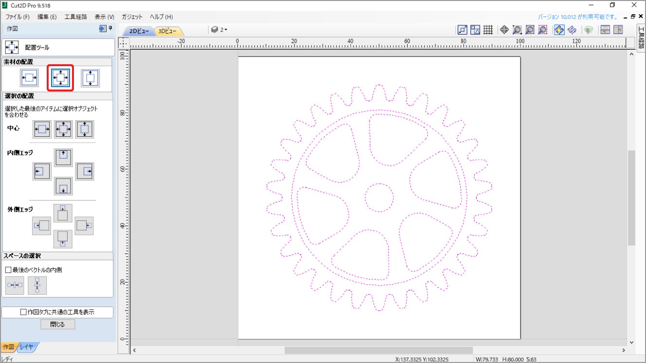
Task: Center selection horizontally in material
Action: point(30,78)
